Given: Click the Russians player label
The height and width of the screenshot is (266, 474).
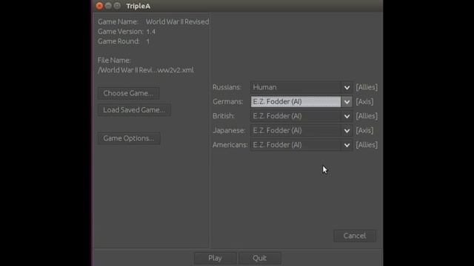Looking at the screenshot, I should tap(227, 87).
